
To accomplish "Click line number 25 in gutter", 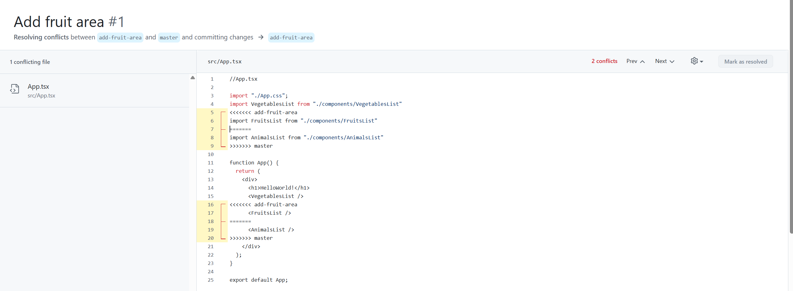I will click(211, 280).
